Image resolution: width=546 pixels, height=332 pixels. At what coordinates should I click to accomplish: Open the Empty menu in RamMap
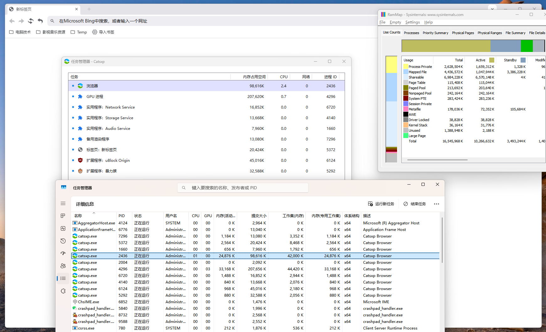pyautogui.click(x=395, y=22)
